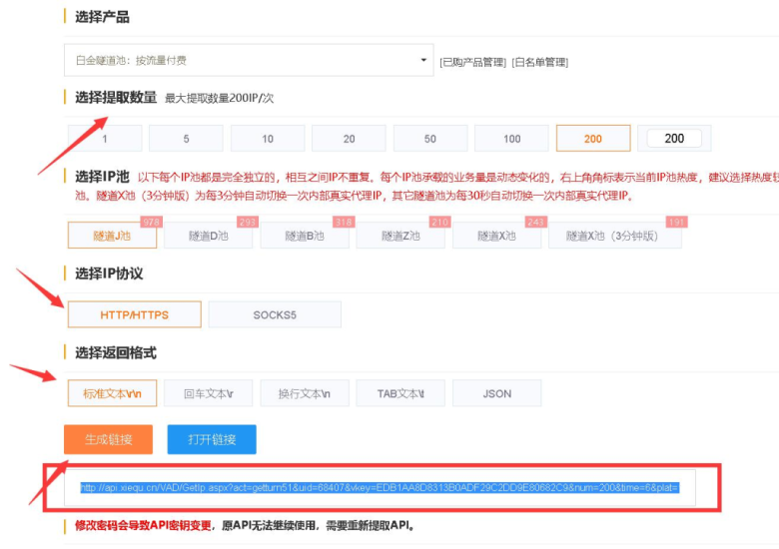
Task: Click the 191 heat badge on 3分钟版 pool
Action: tap(677, 222)
